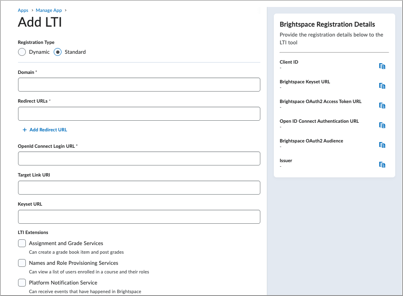Image resolution: width=403 pixels, height=296 pixels.
Task: Copy the Brightspace OAuth2 Access Token URL
Action: [382, 106]
